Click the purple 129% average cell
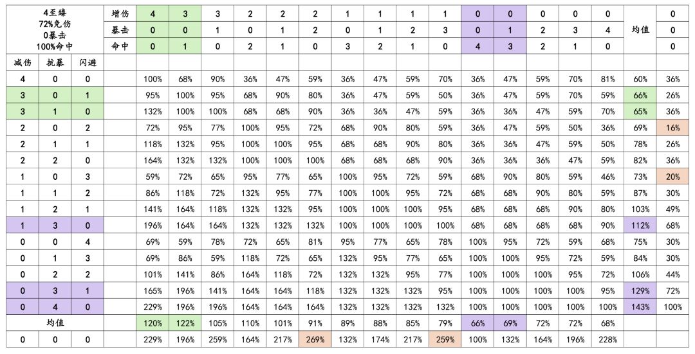695x354 pixels. coord(640,291)
